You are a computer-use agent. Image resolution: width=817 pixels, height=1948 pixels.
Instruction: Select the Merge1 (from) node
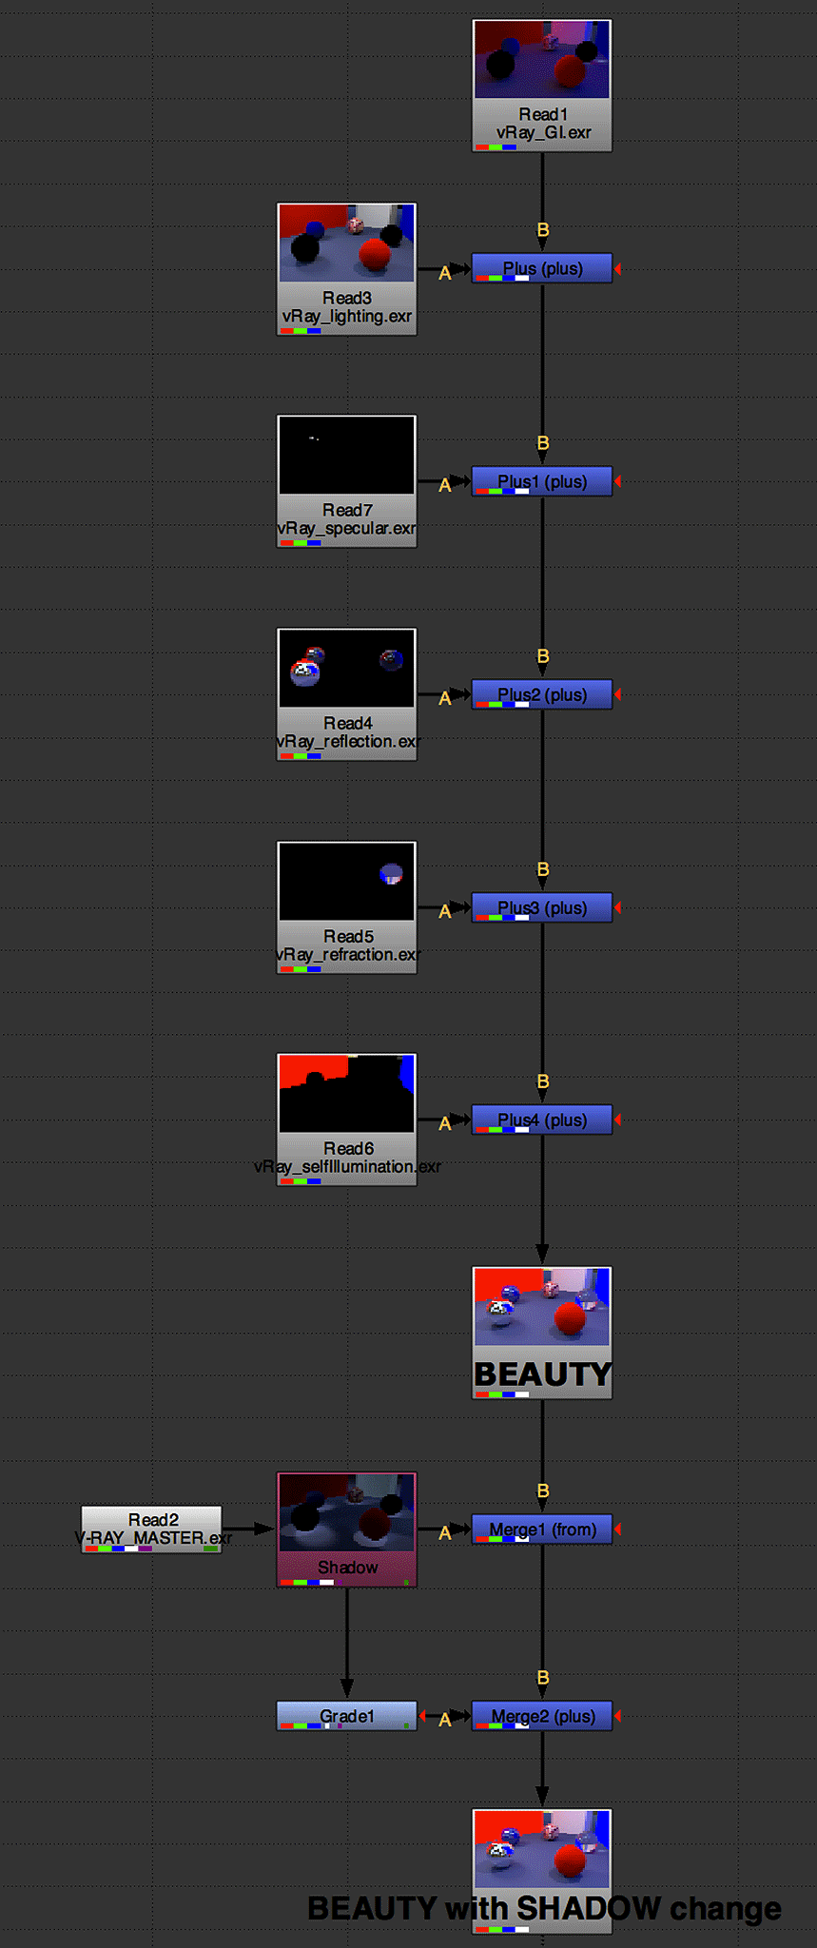coord(542,1529)
